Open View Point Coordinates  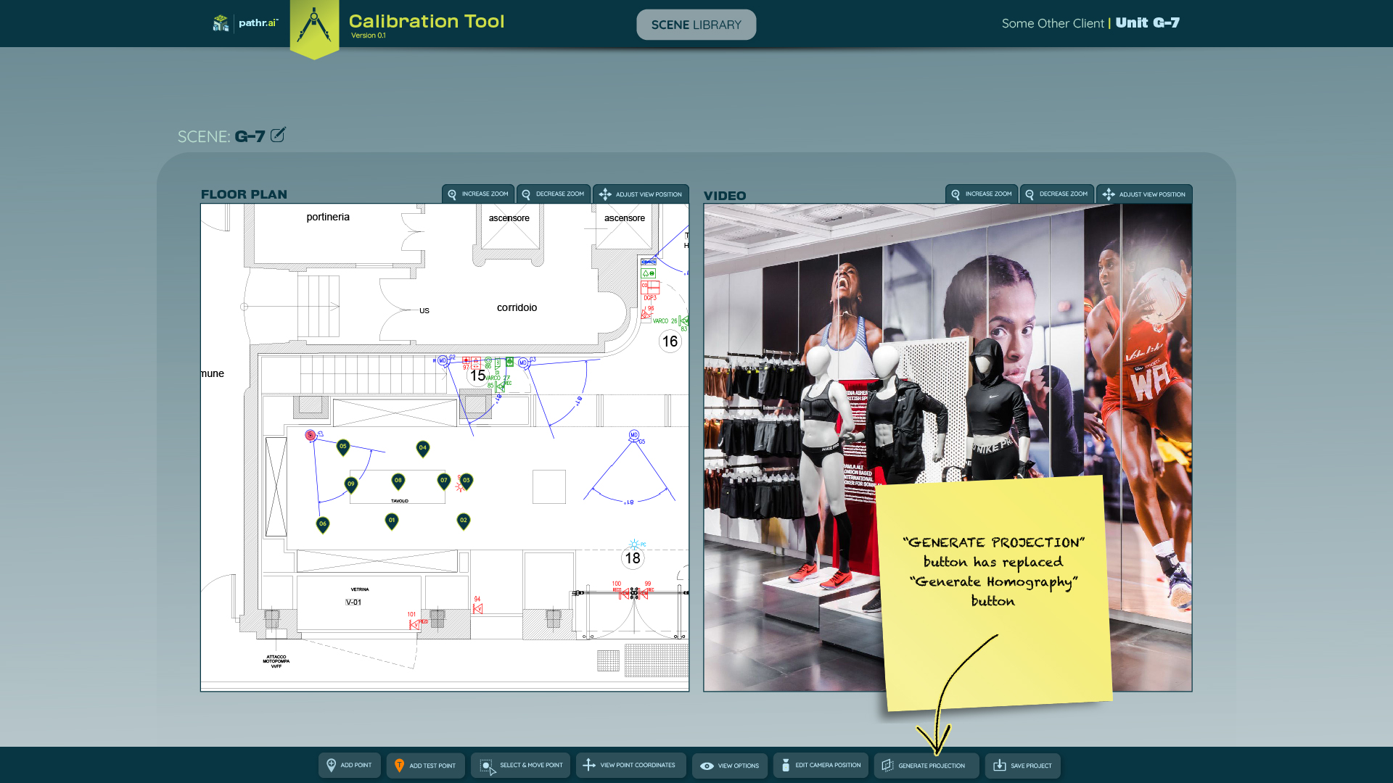coord(630,766)
